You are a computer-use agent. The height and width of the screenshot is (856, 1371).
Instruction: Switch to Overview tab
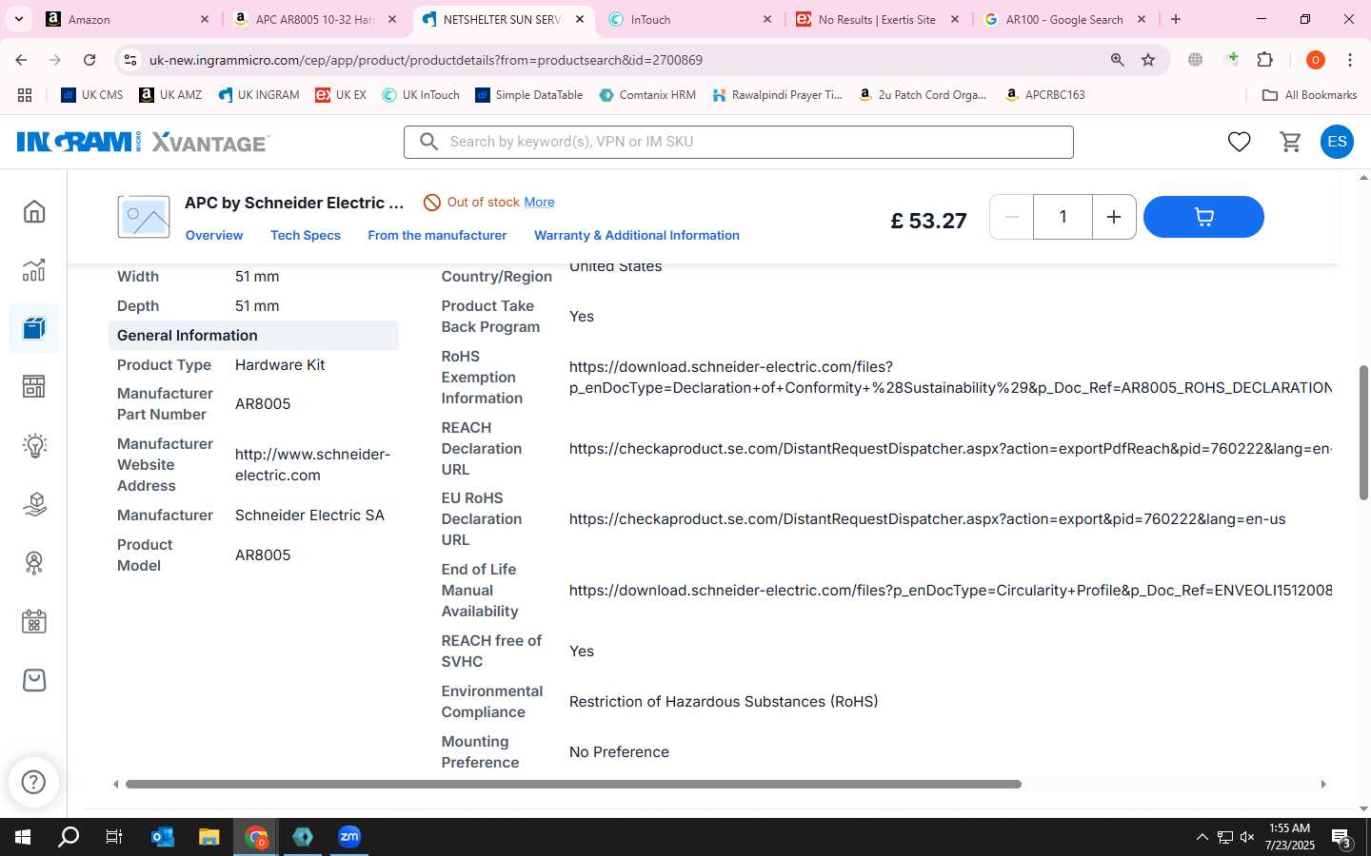214,235
